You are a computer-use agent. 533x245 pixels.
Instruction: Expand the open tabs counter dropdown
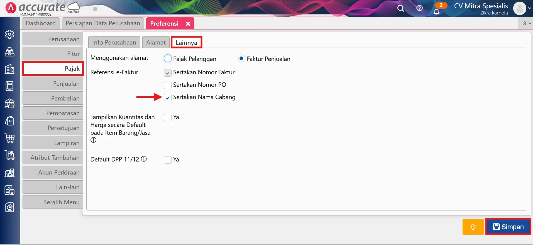click(527, 23)
